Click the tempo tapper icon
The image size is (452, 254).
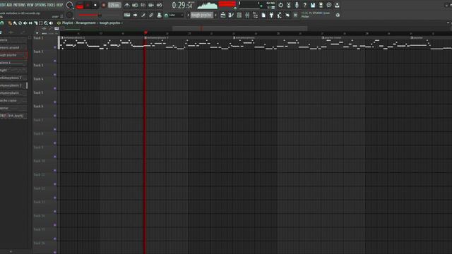coord(280,15)
